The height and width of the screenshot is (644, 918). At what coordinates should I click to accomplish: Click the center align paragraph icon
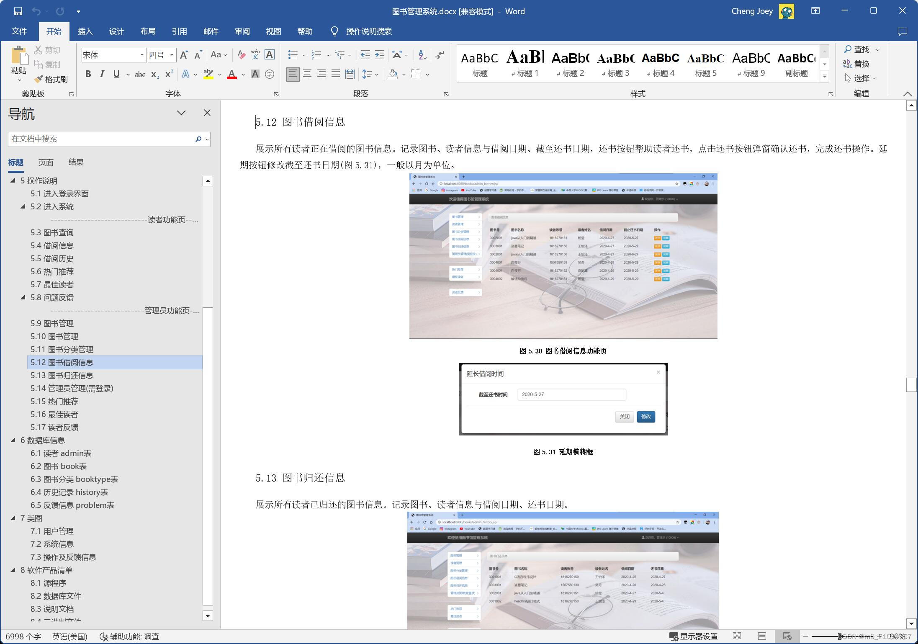[307, 75]
